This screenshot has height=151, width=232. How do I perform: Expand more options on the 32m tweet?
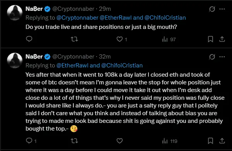(x=222, y=57)
